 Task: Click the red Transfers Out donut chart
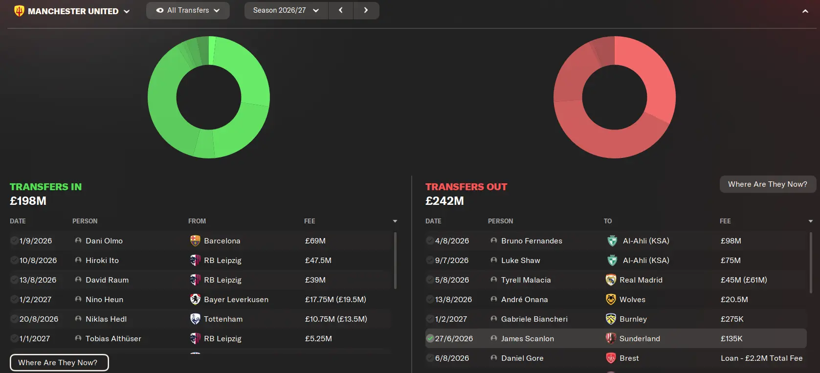(x=615, y=97)
